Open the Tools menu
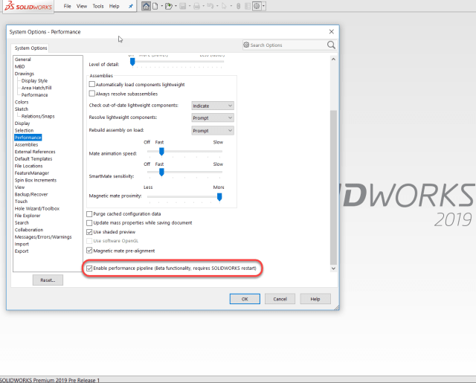476x383 pixels. pyautogui.click(x=98, y=6)
